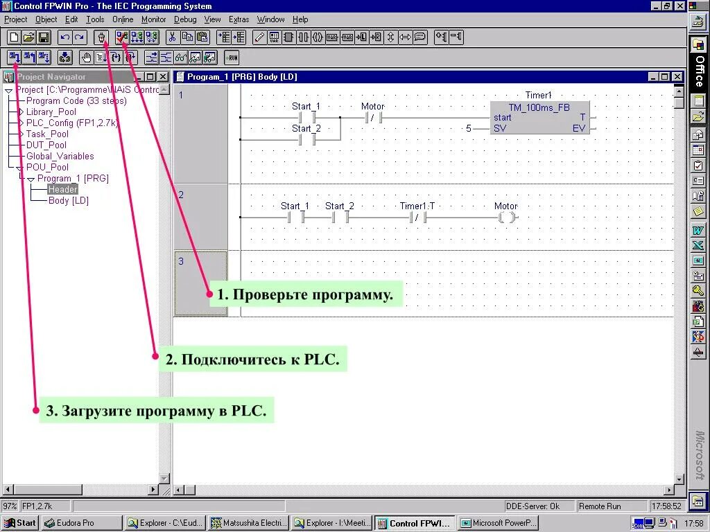Collapse the POU_Pool tree node
710x532 pixels.
[20, 168]
